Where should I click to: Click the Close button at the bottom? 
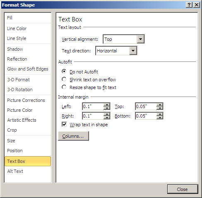(183, 189)
